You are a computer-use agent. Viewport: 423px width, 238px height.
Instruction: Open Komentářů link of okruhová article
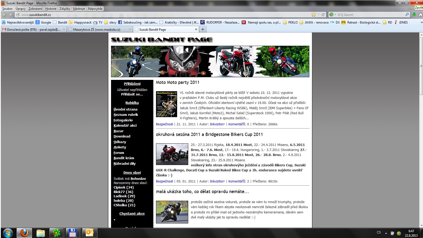tap(237, 181)
